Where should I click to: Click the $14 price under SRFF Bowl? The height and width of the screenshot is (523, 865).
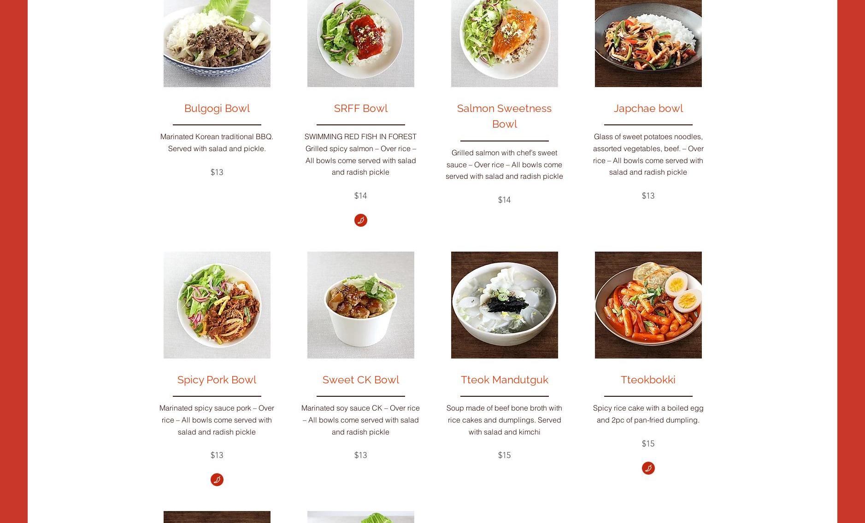pos(360,196)
